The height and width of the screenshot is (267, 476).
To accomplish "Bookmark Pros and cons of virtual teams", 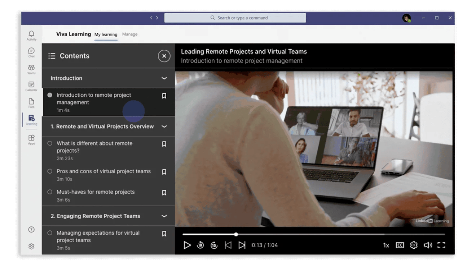I will (164, 172).
